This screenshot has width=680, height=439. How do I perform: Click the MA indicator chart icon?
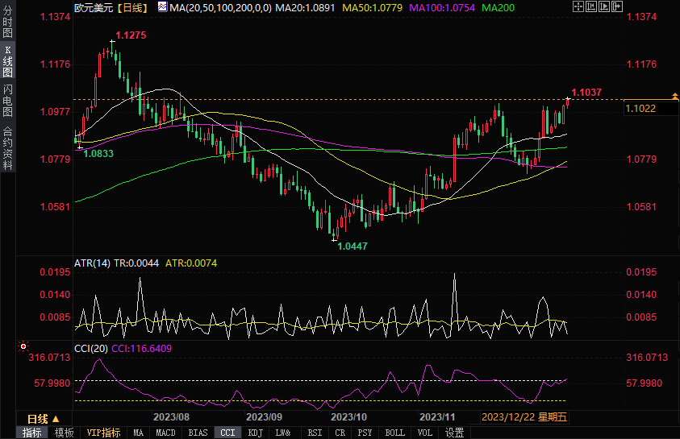pos(163,7)
